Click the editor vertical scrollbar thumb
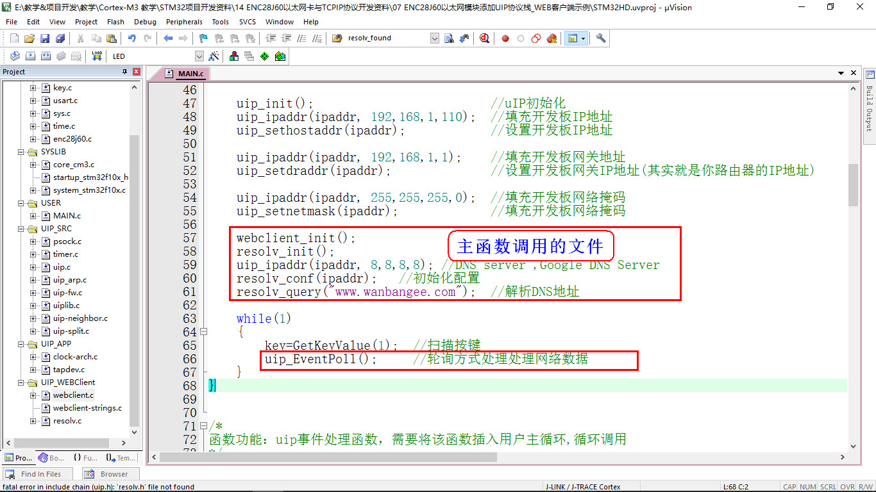This screenshot has width=876, height=492. click(x=853, y=184)
